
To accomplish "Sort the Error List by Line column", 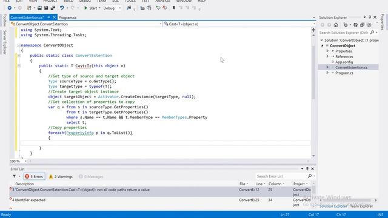I will click(260, 183).
